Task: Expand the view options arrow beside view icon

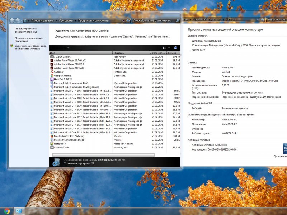Action: (x=169, y=48)
